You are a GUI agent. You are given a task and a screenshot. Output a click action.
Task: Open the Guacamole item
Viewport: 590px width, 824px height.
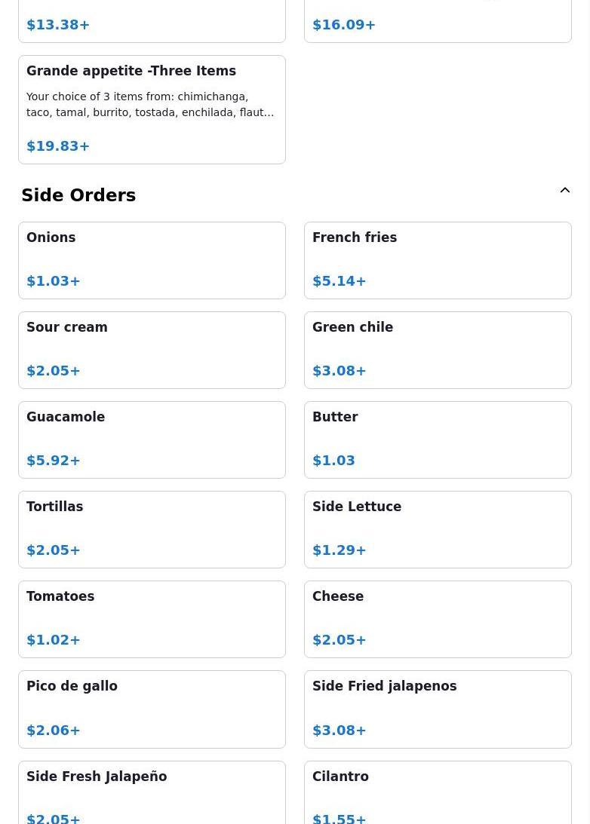click(x=152, y=440)
